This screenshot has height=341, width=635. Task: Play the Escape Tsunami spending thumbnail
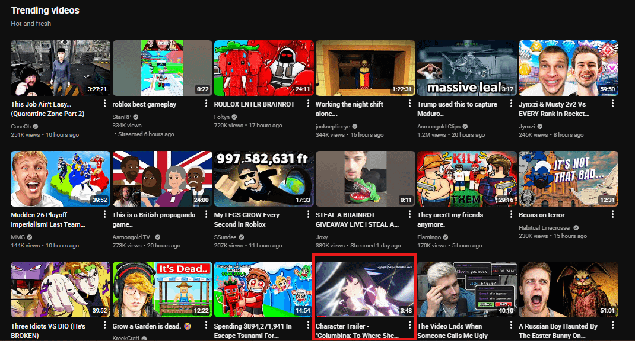click(264, 289)
